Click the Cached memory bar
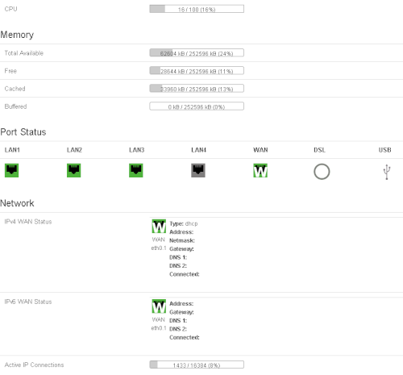The width and height of the screenshot is (403, 375). point(197,88)
